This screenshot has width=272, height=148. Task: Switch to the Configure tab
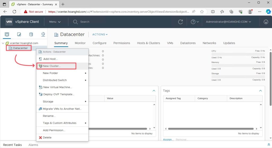tap(99, 43)
